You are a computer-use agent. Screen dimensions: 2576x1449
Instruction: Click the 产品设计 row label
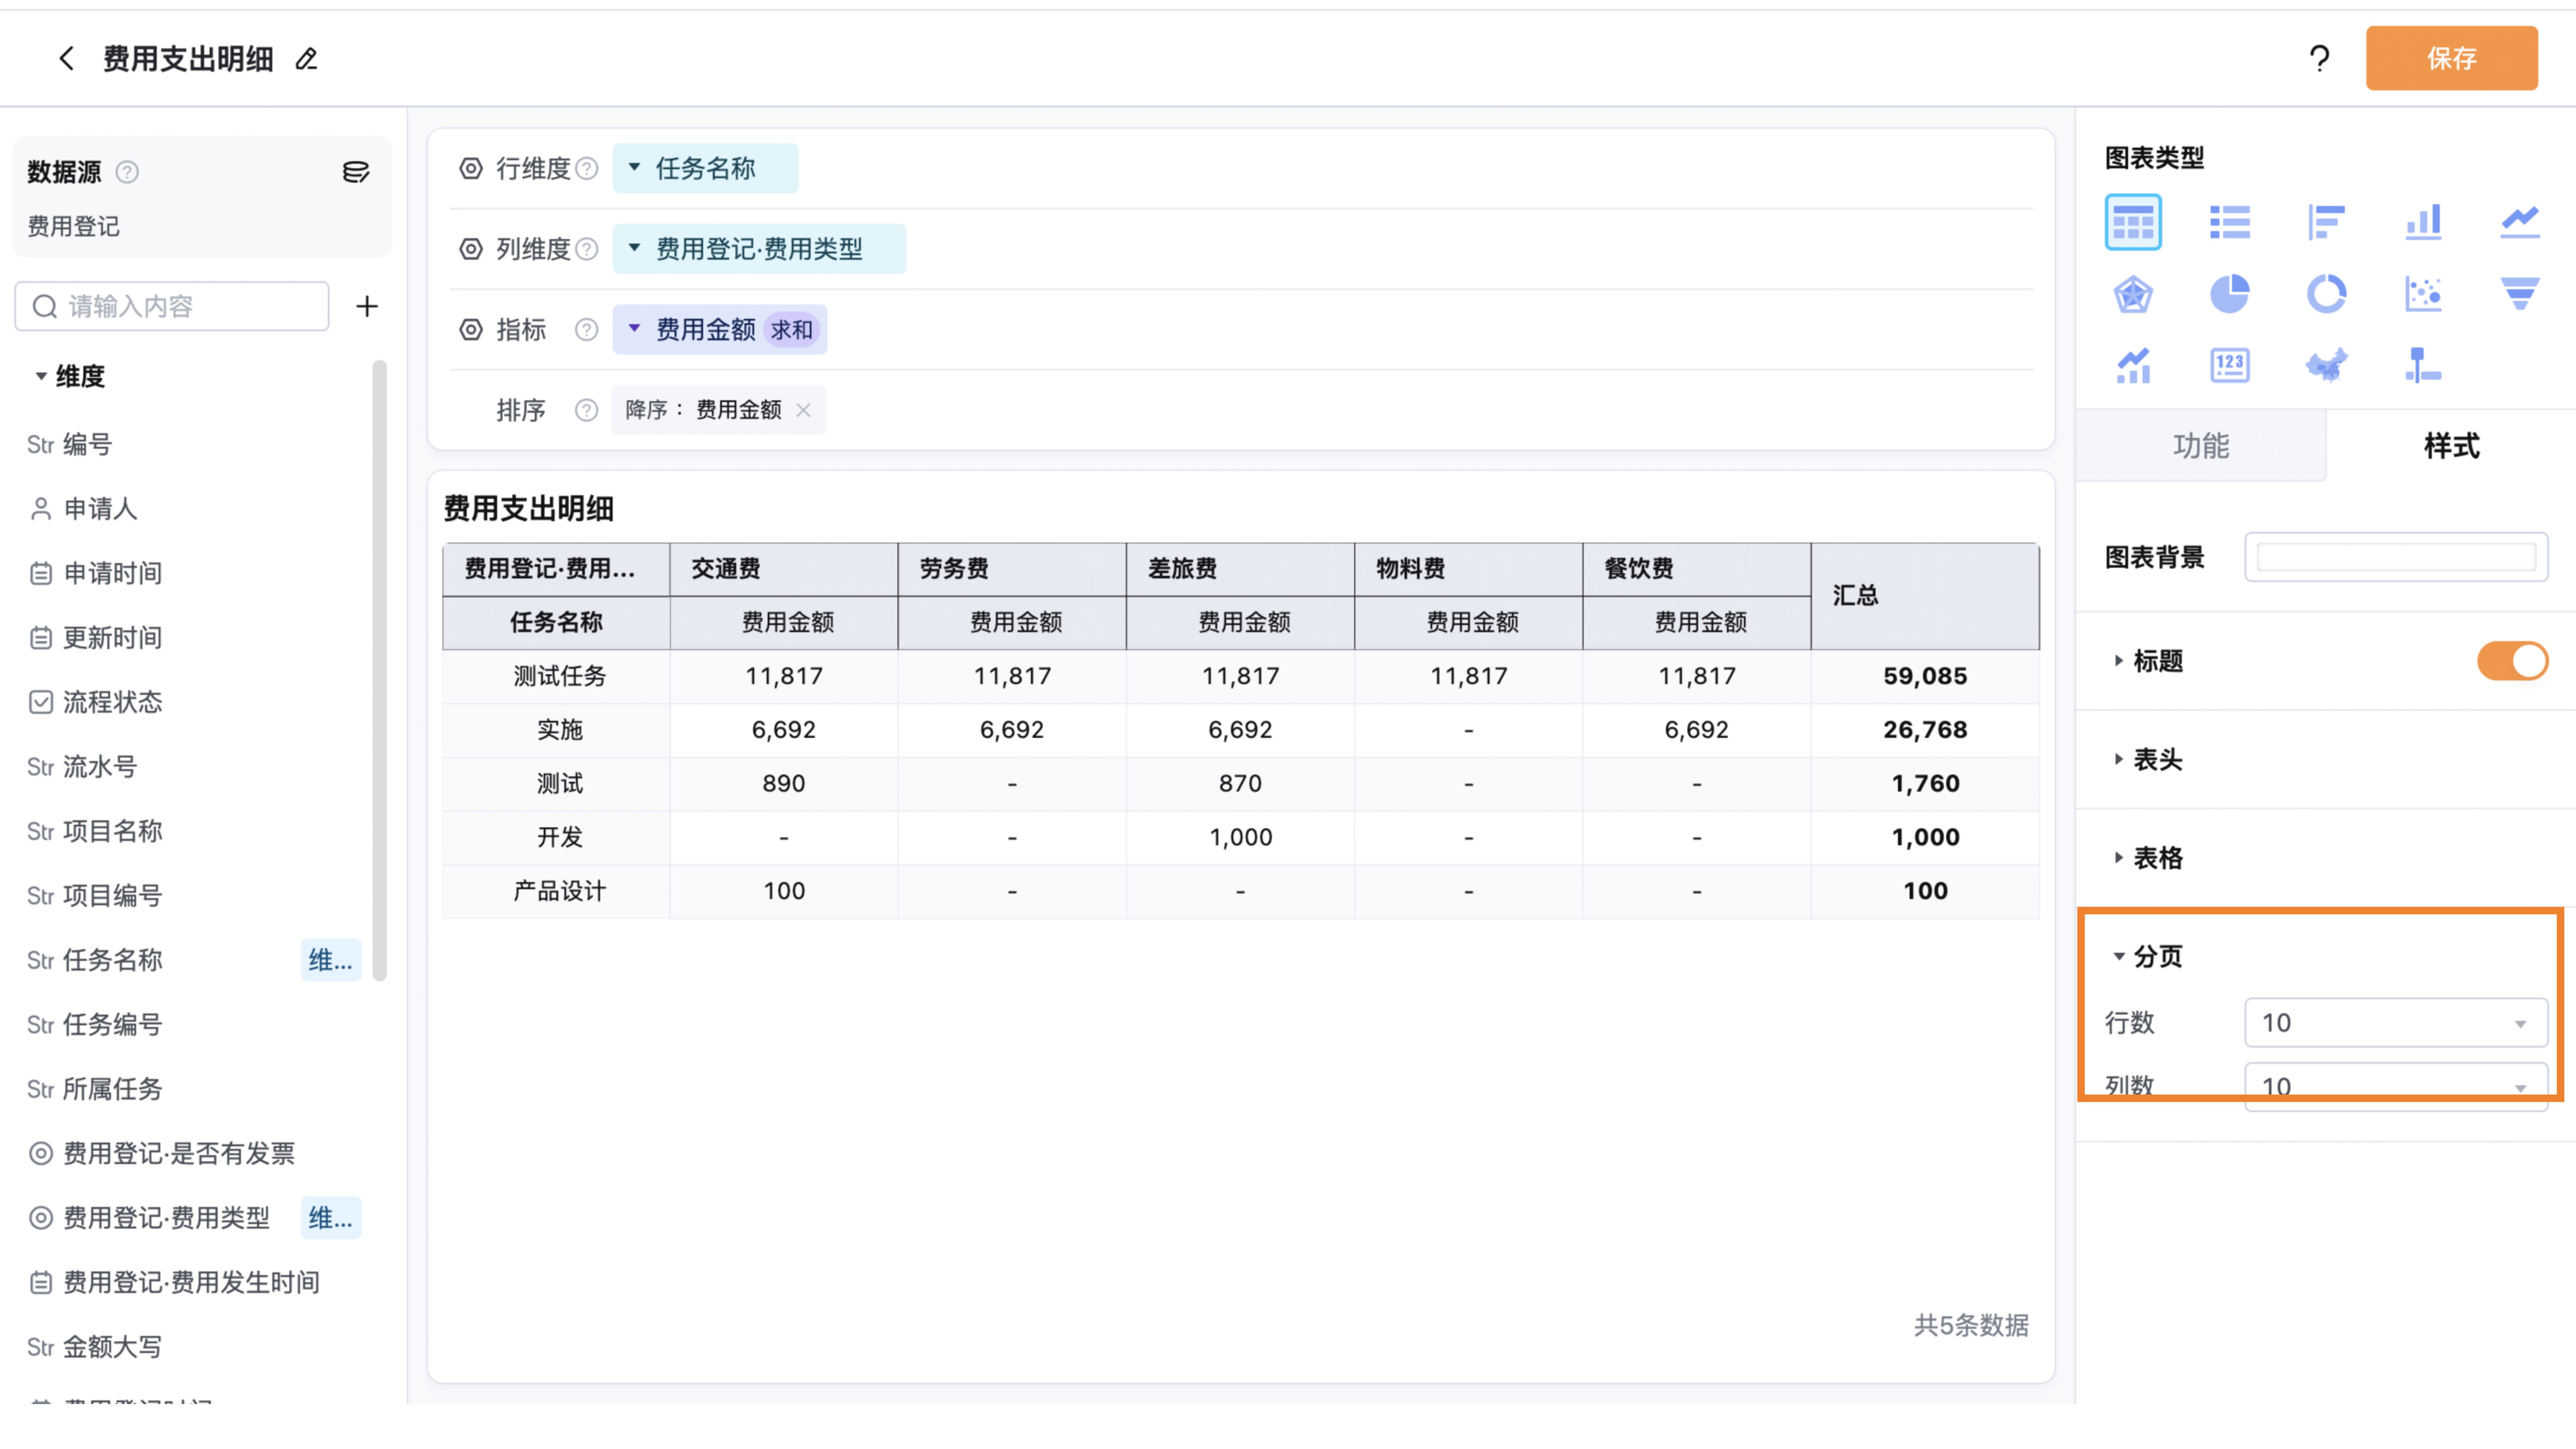pyautogui.click(x=557, y=892)
